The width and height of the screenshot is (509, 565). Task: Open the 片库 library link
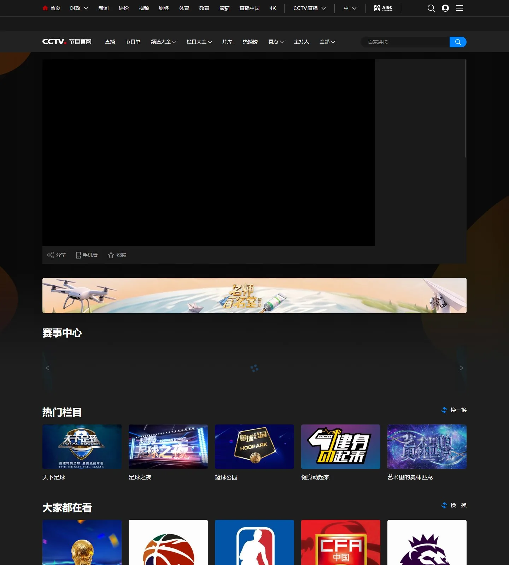(227, 42)
